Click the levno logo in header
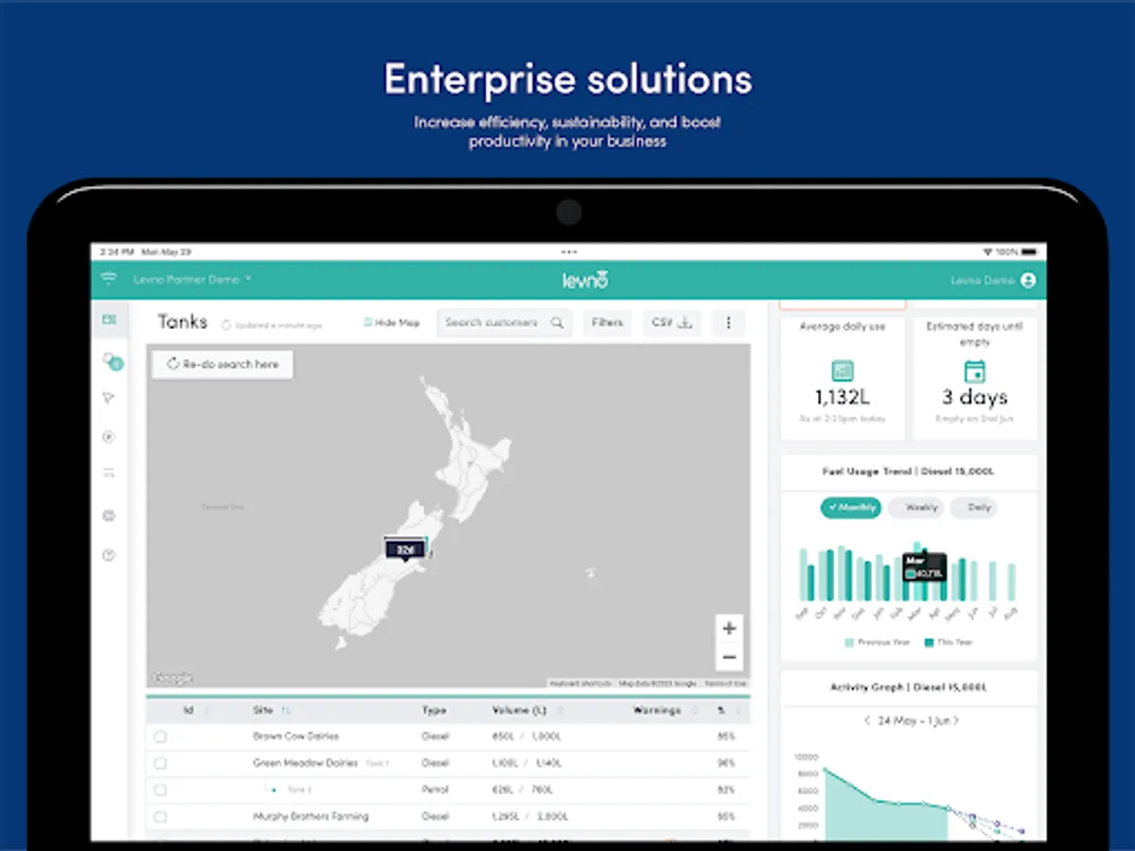1135x851 pixels. point(585,280)
